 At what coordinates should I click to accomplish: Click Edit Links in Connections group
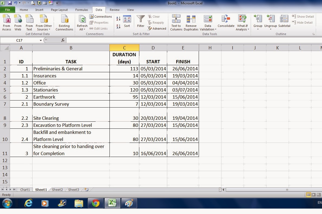pos(98,29)
